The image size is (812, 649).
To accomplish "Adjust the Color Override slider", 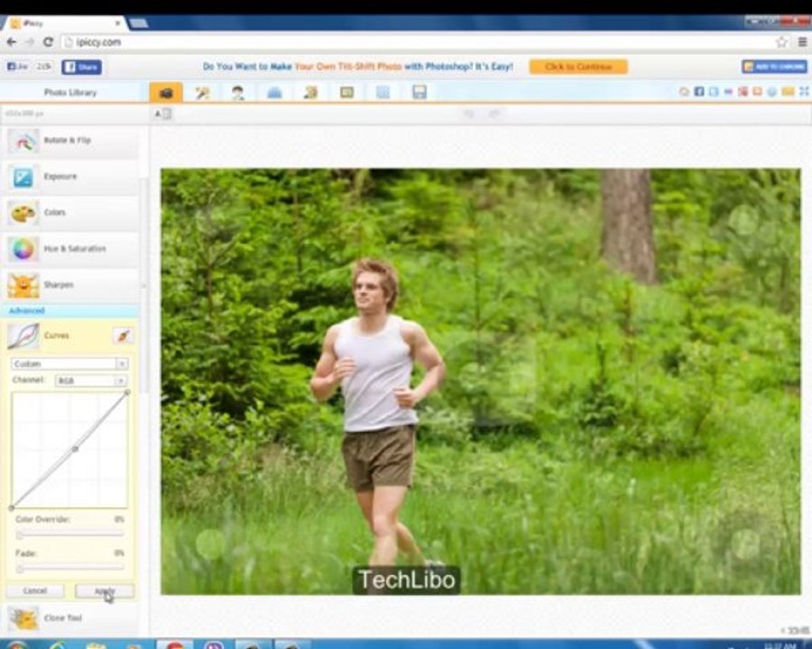I will coord(69,534).
